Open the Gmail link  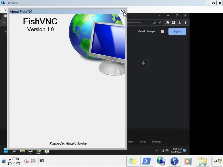tap(141, 31)
